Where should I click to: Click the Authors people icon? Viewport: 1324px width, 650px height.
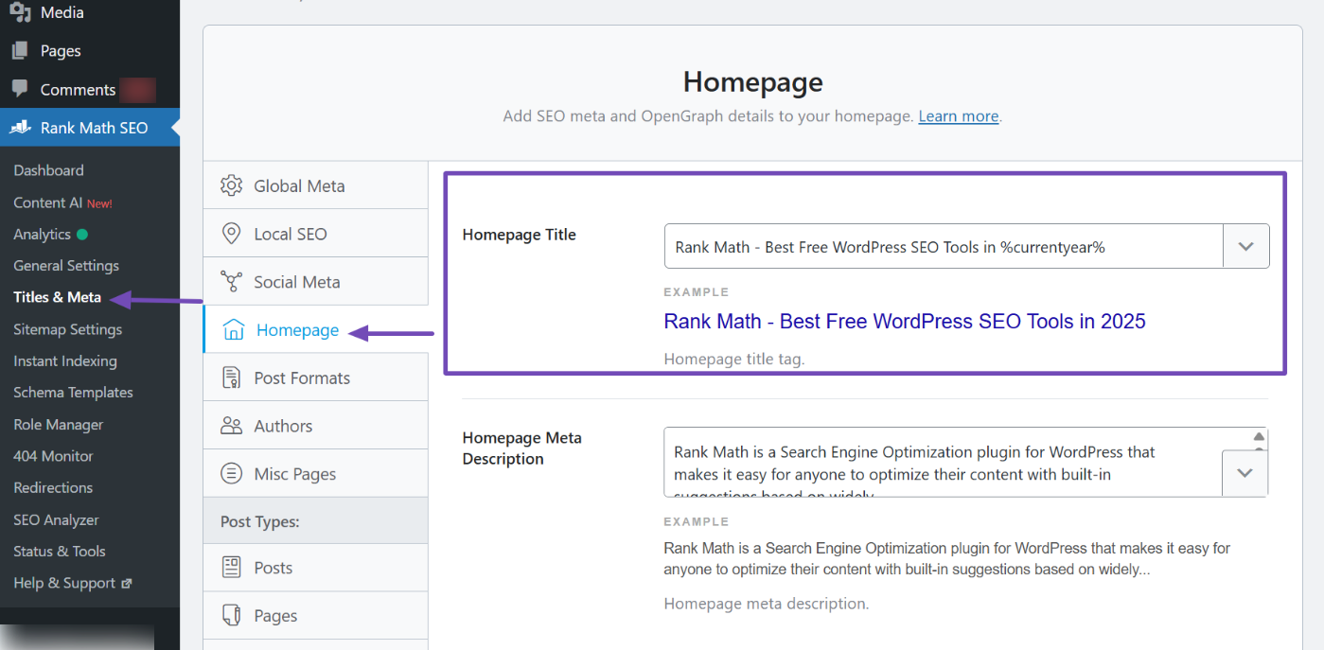click(231, 426)
